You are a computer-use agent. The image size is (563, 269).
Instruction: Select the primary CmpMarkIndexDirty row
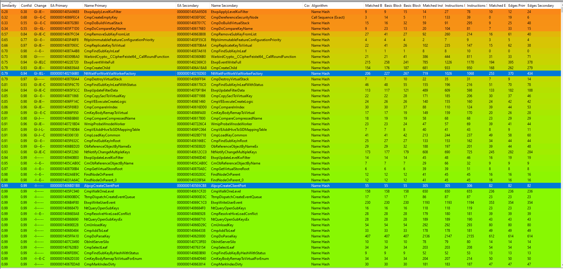(100, 264)
